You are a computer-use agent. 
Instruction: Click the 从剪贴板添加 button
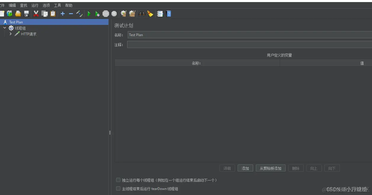pyautogui.click(x=270, y=168)
